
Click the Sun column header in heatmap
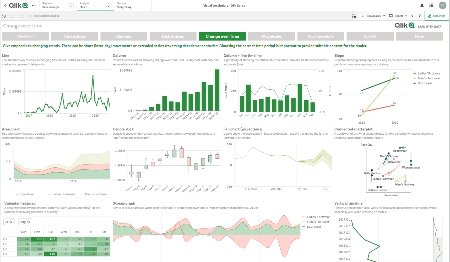(24, 232)
